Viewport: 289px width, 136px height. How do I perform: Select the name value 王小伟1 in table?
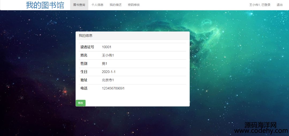(108, 55)
